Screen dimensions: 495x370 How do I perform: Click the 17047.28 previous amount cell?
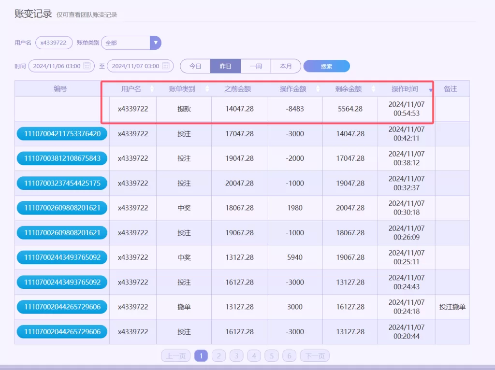[239, 134]
